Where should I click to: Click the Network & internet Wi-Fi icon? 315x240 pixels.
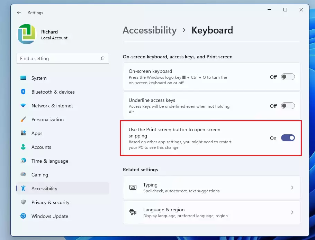pos(23,105)
